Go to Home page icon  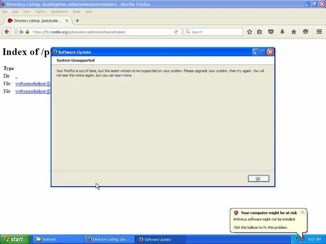tap(294, 32)
